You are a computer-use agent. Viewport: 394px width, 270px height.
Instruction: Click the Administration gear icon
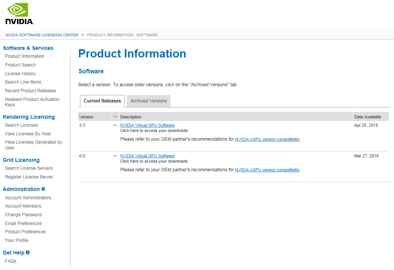coord(43,189)
